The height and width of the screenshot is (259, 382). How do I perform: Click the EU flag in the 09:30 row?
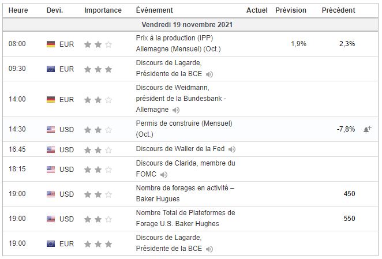[51, 69]
